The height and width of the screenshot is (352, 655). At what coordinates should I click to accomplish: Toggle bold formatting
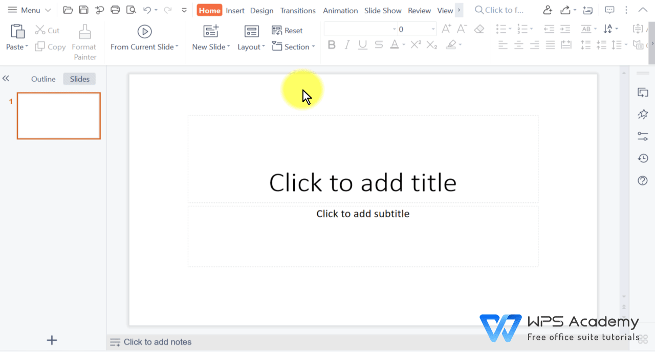(x=331, y=45)
